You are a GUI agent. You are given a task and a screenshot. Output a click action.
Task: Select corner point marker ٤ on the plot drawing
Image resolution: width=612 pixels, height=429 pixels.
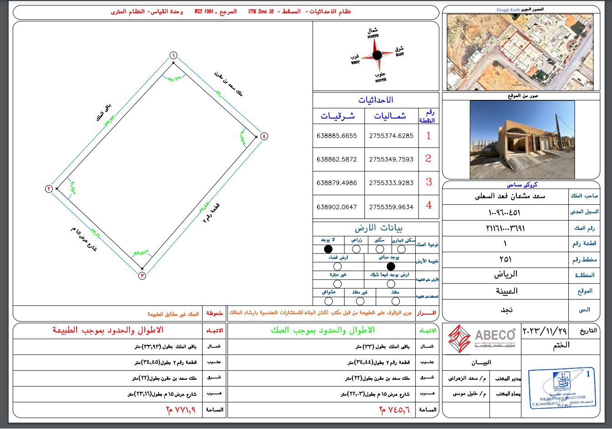264,136
